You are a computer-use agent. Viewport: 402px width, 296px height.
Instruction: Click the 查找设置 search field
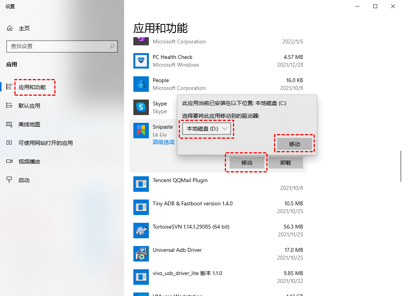click(x=62, y=46)
